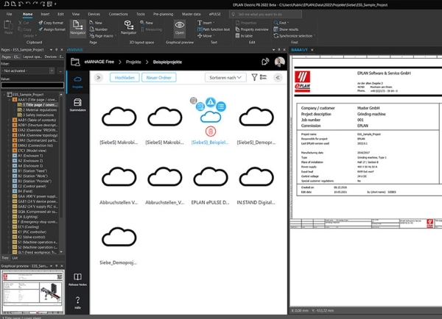Open the Not activated filter dropdown
The image size is (442, 319).
tap(28, 71)
